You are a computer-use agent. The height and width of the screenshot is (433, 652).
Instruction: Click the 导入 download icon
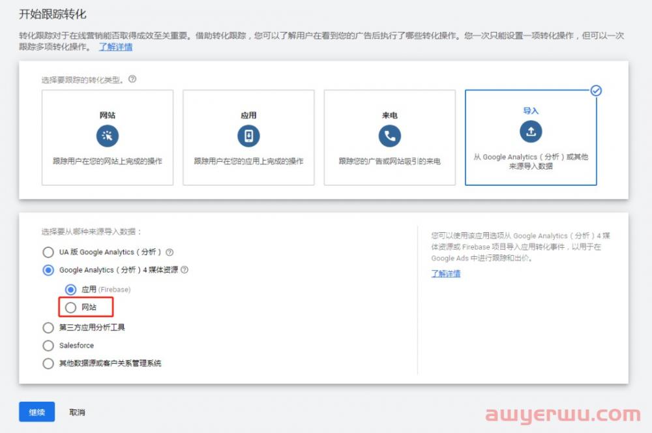531,131
